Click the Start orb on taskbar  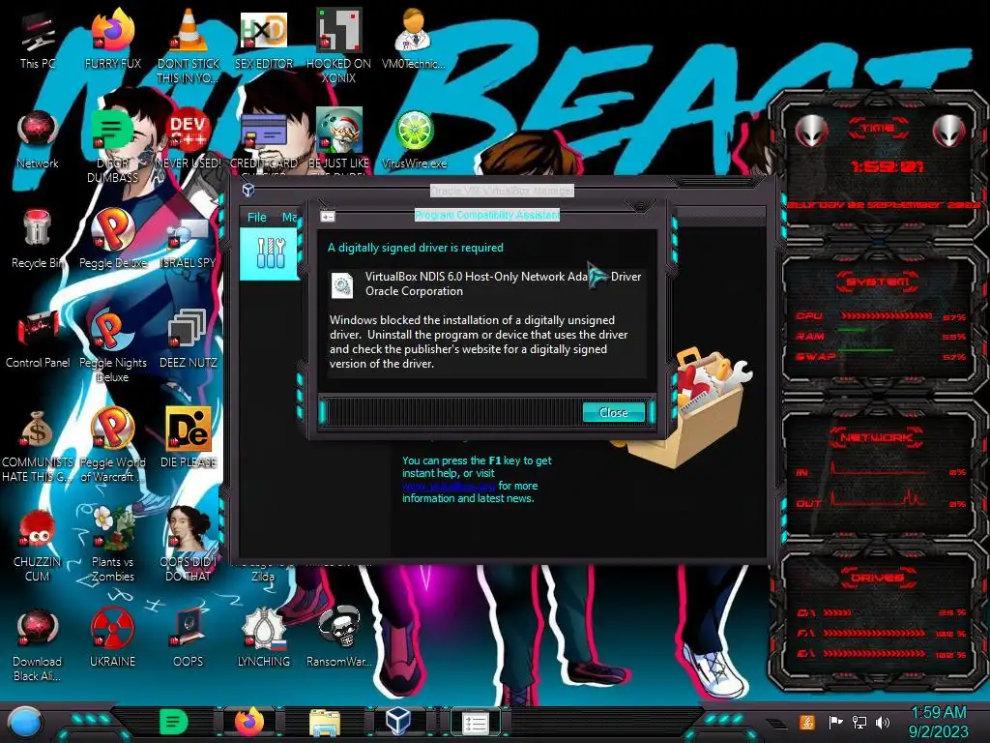[25, 722]
